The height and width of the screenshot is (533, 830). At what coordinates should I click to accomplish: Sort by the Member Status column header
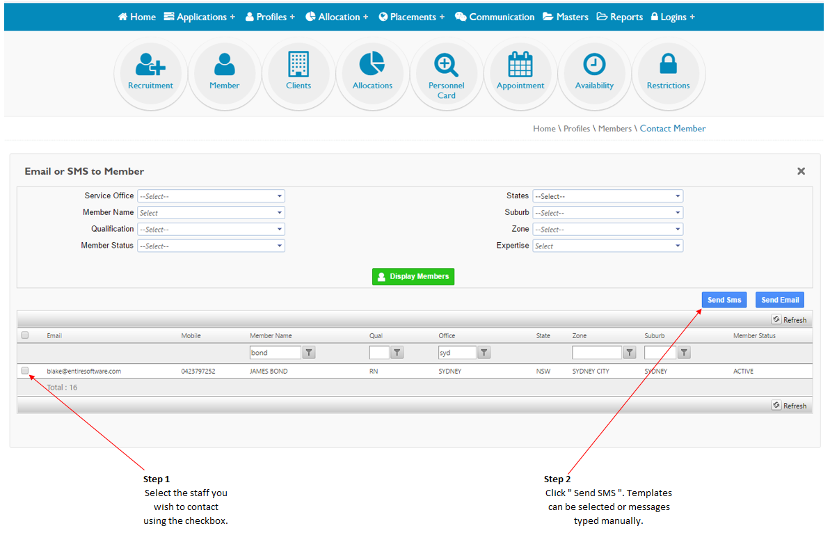(x=754, y=335)
